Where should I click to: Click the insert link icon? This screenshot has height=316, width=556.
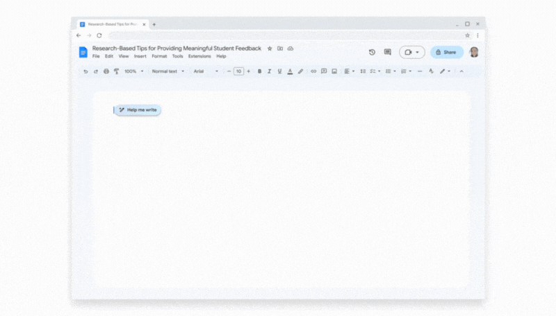point(313,71)
